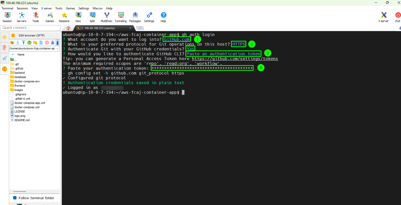
Task: Click the Exit button
Action: click(x=398, y=17)
